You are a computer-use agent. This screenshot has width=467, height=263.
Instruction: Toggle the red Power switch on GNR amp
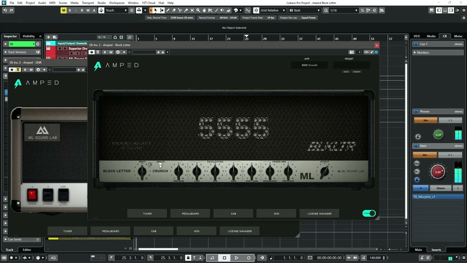pos(32,194)
